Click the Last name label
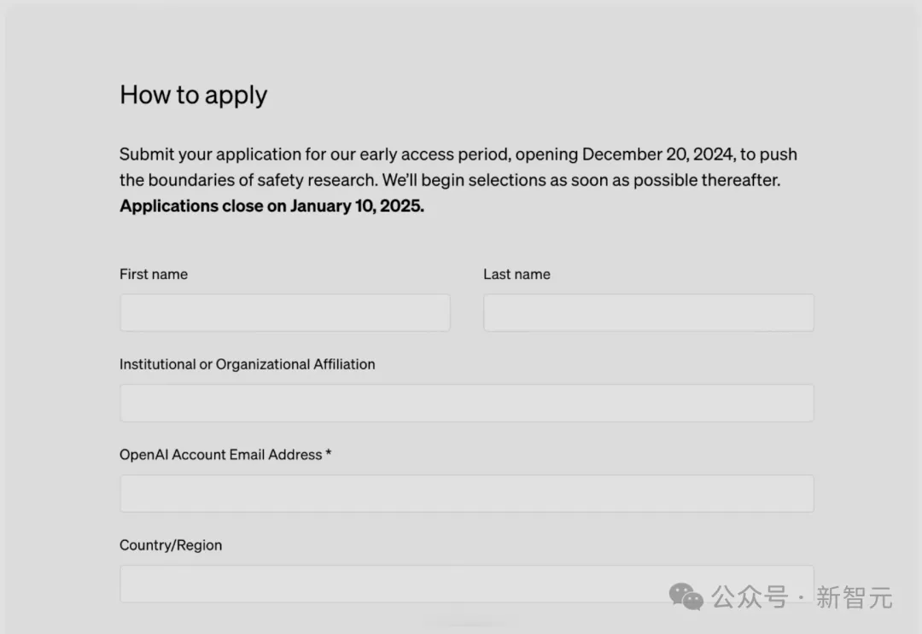922x634 pixels. tap(516, 274)
